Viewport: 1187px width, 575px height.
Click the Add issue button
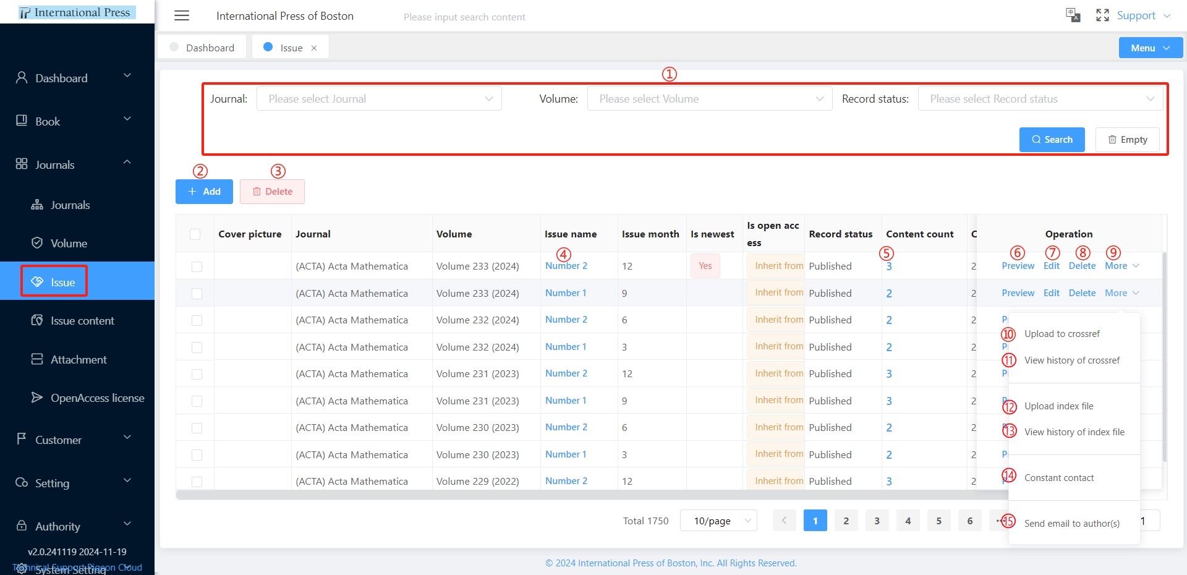click(x=204, y=192)
